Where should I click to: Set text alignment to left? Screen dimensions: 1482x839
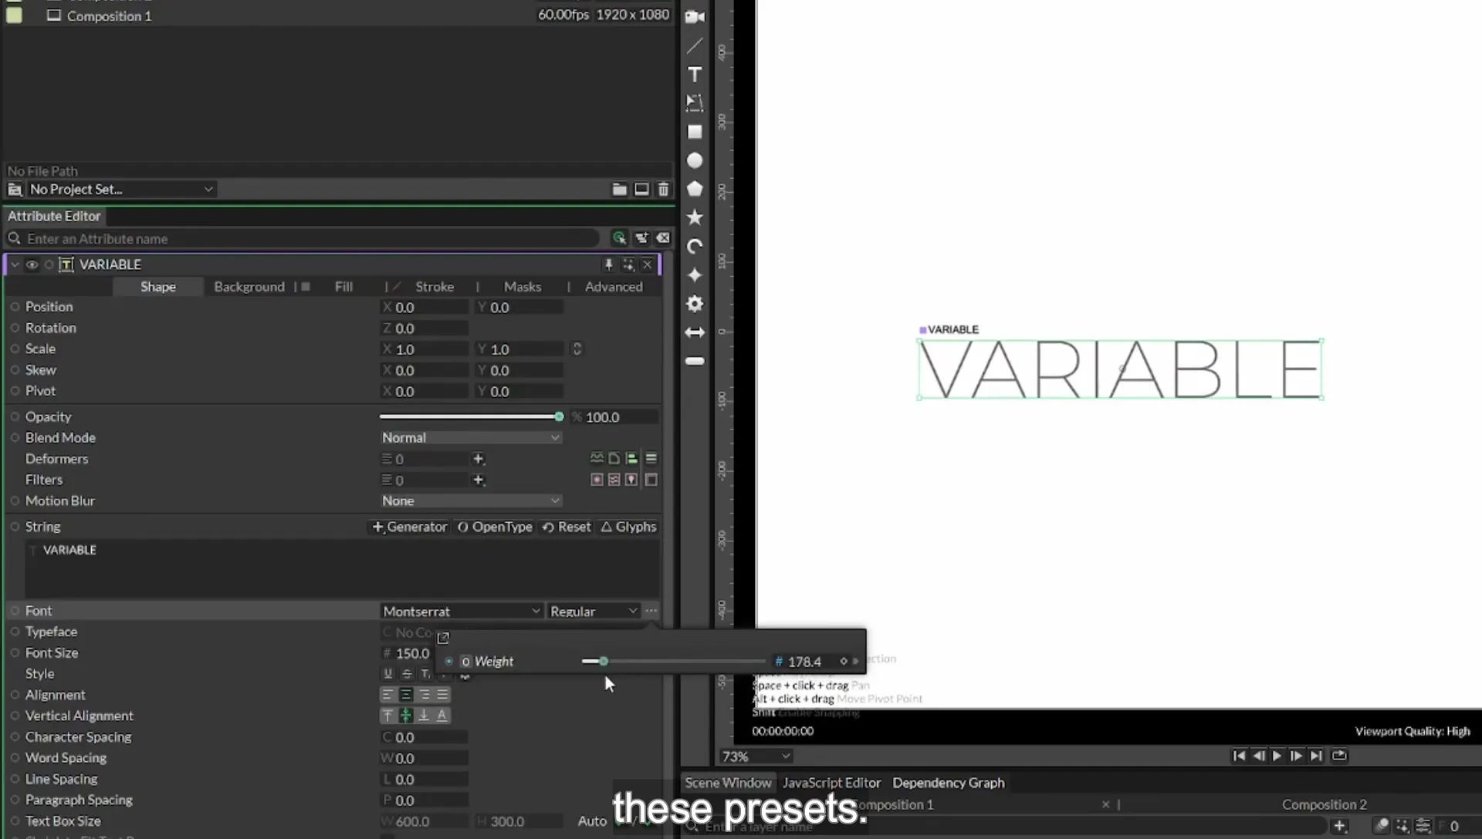click(x=387, y=695)
